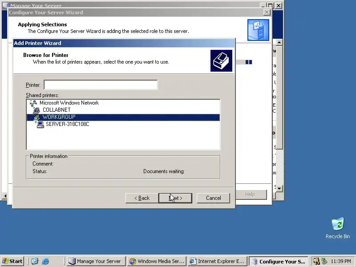Click the Comment label in Printer information
The width and height of the screenshot is (356, 267).
point(43,164)
